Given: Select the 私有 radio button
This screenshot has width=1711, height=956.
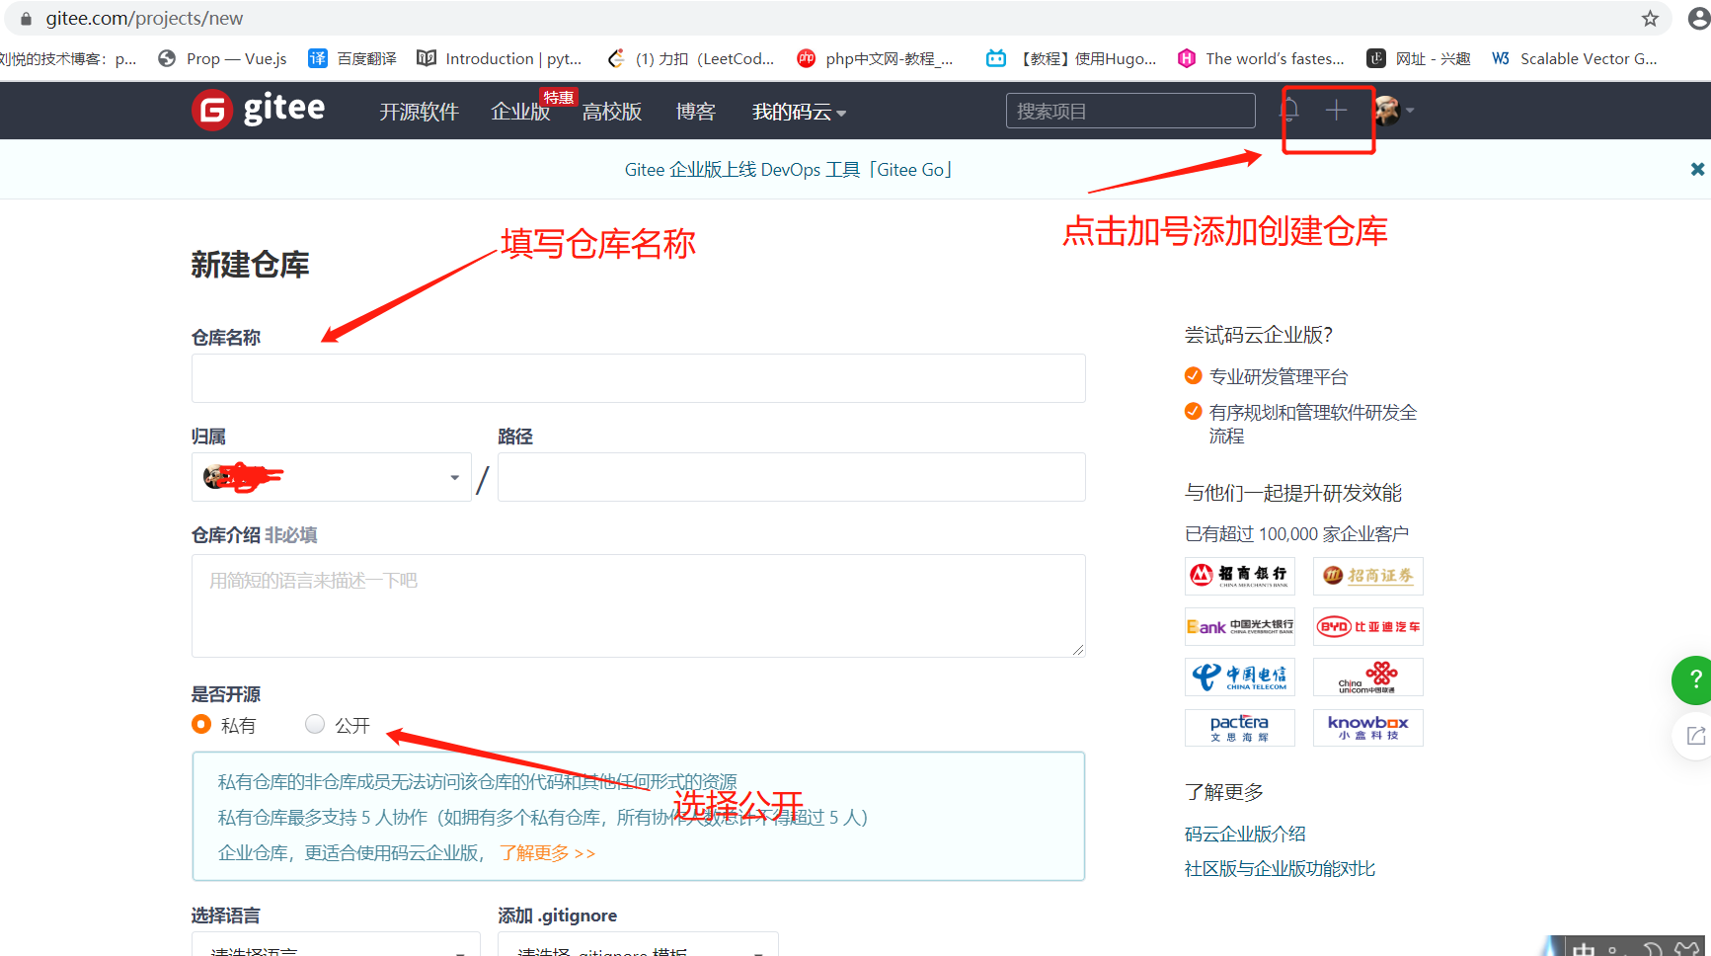Looking at the screenshot, I should tap(200, 724).
